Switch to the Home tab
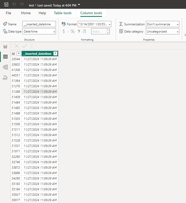 (26, 13)
